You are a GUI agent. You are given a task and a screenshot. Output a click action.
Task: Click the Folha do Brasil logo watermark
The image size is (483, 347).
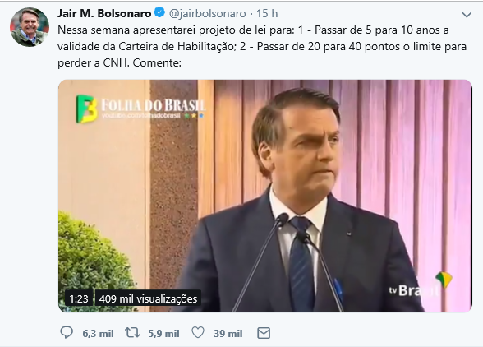140,109
